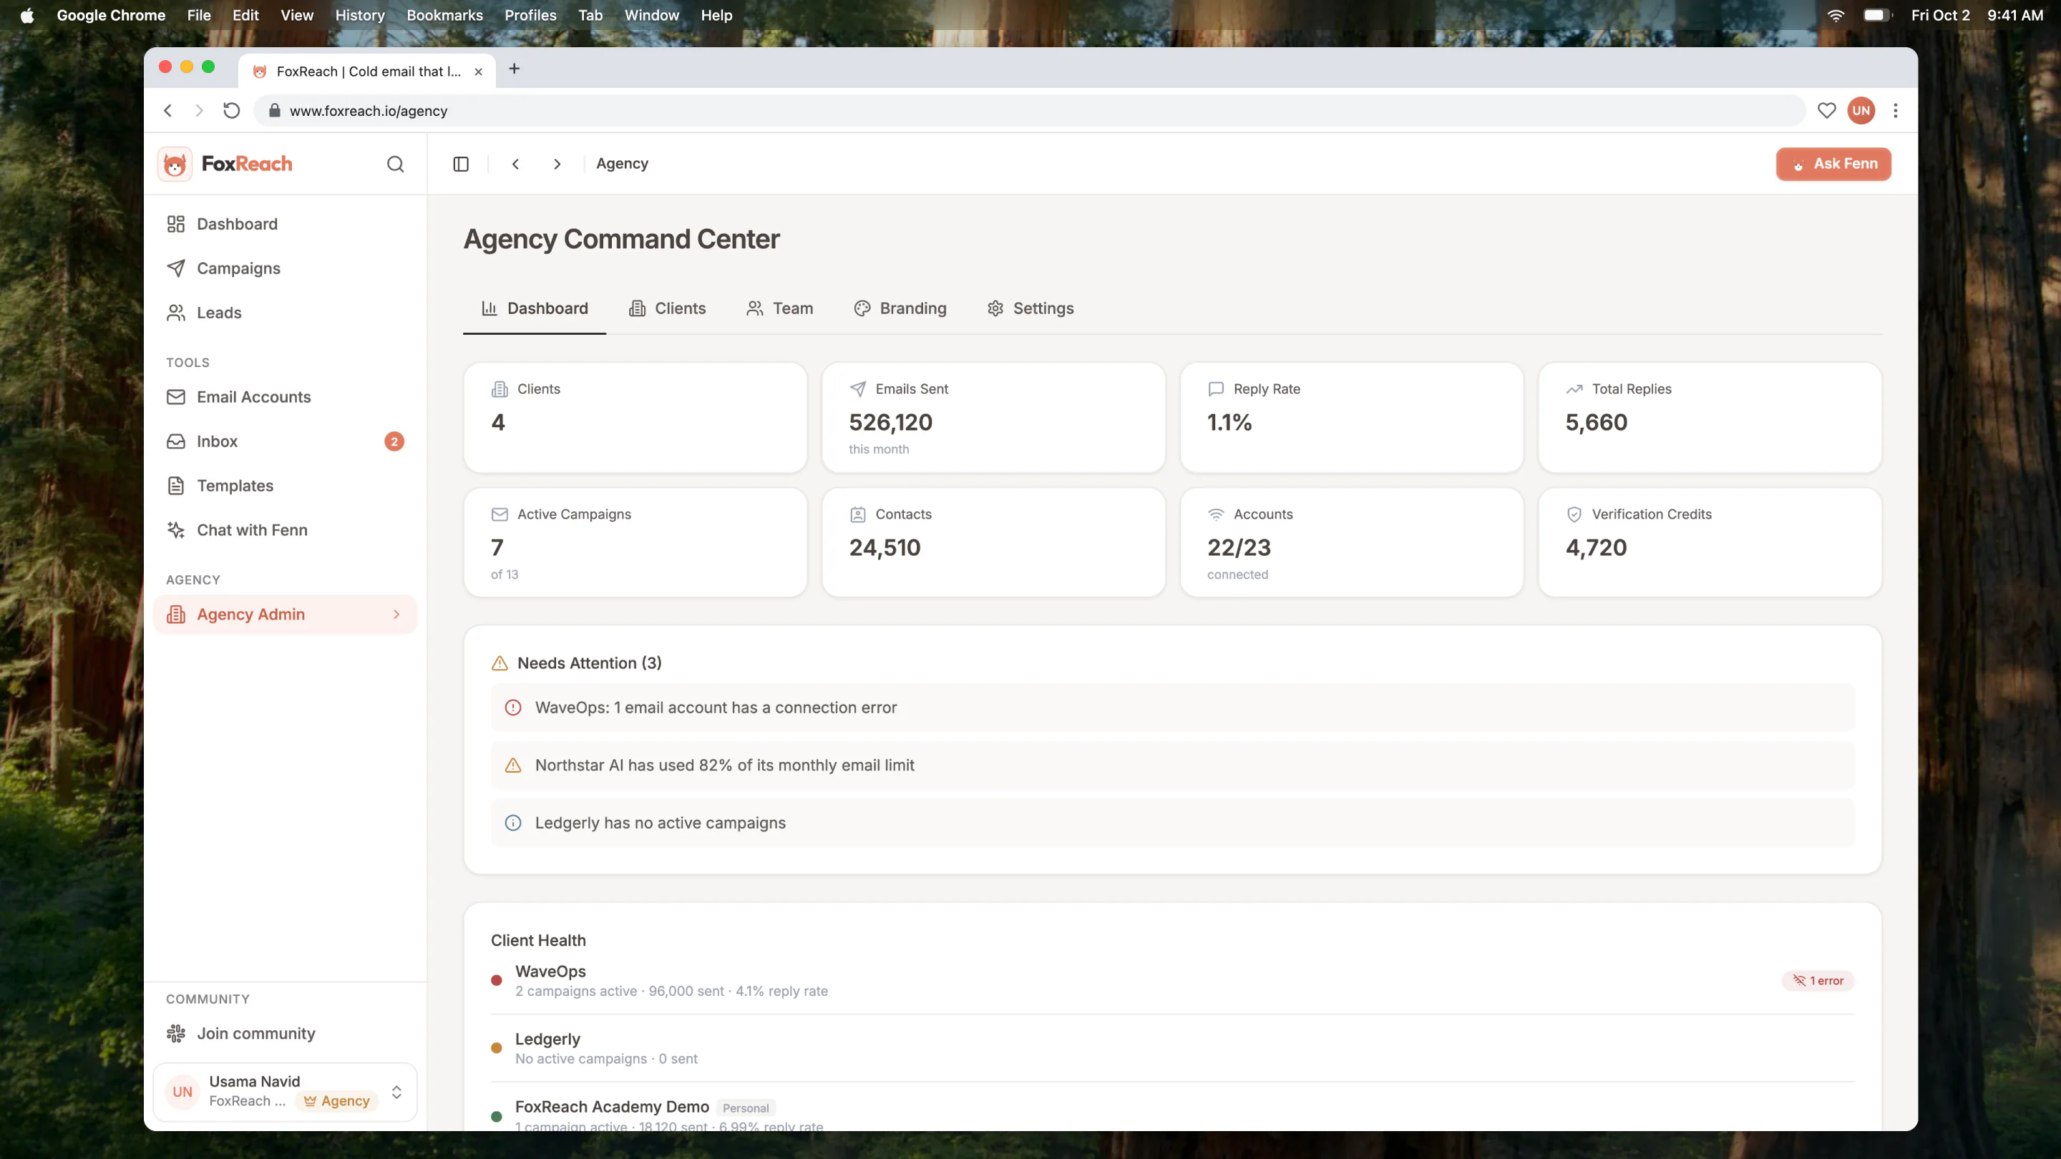
Task: Open the Northstar AI email limit alert
Action: click(x=1172, y=766)
